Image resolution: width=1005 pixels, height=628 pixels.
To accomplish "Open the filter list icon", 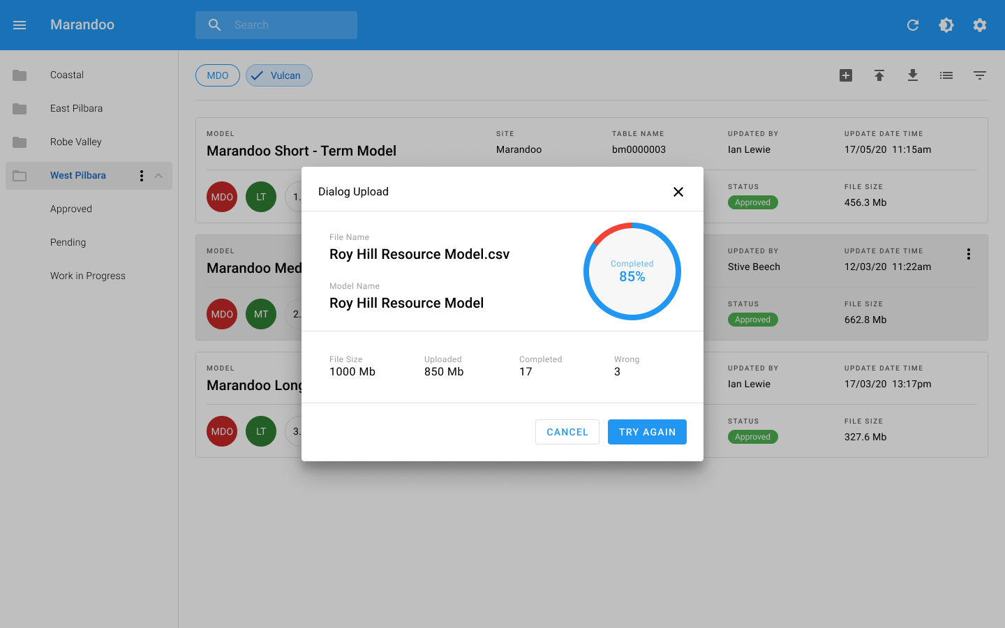I will tap(980, 75).
